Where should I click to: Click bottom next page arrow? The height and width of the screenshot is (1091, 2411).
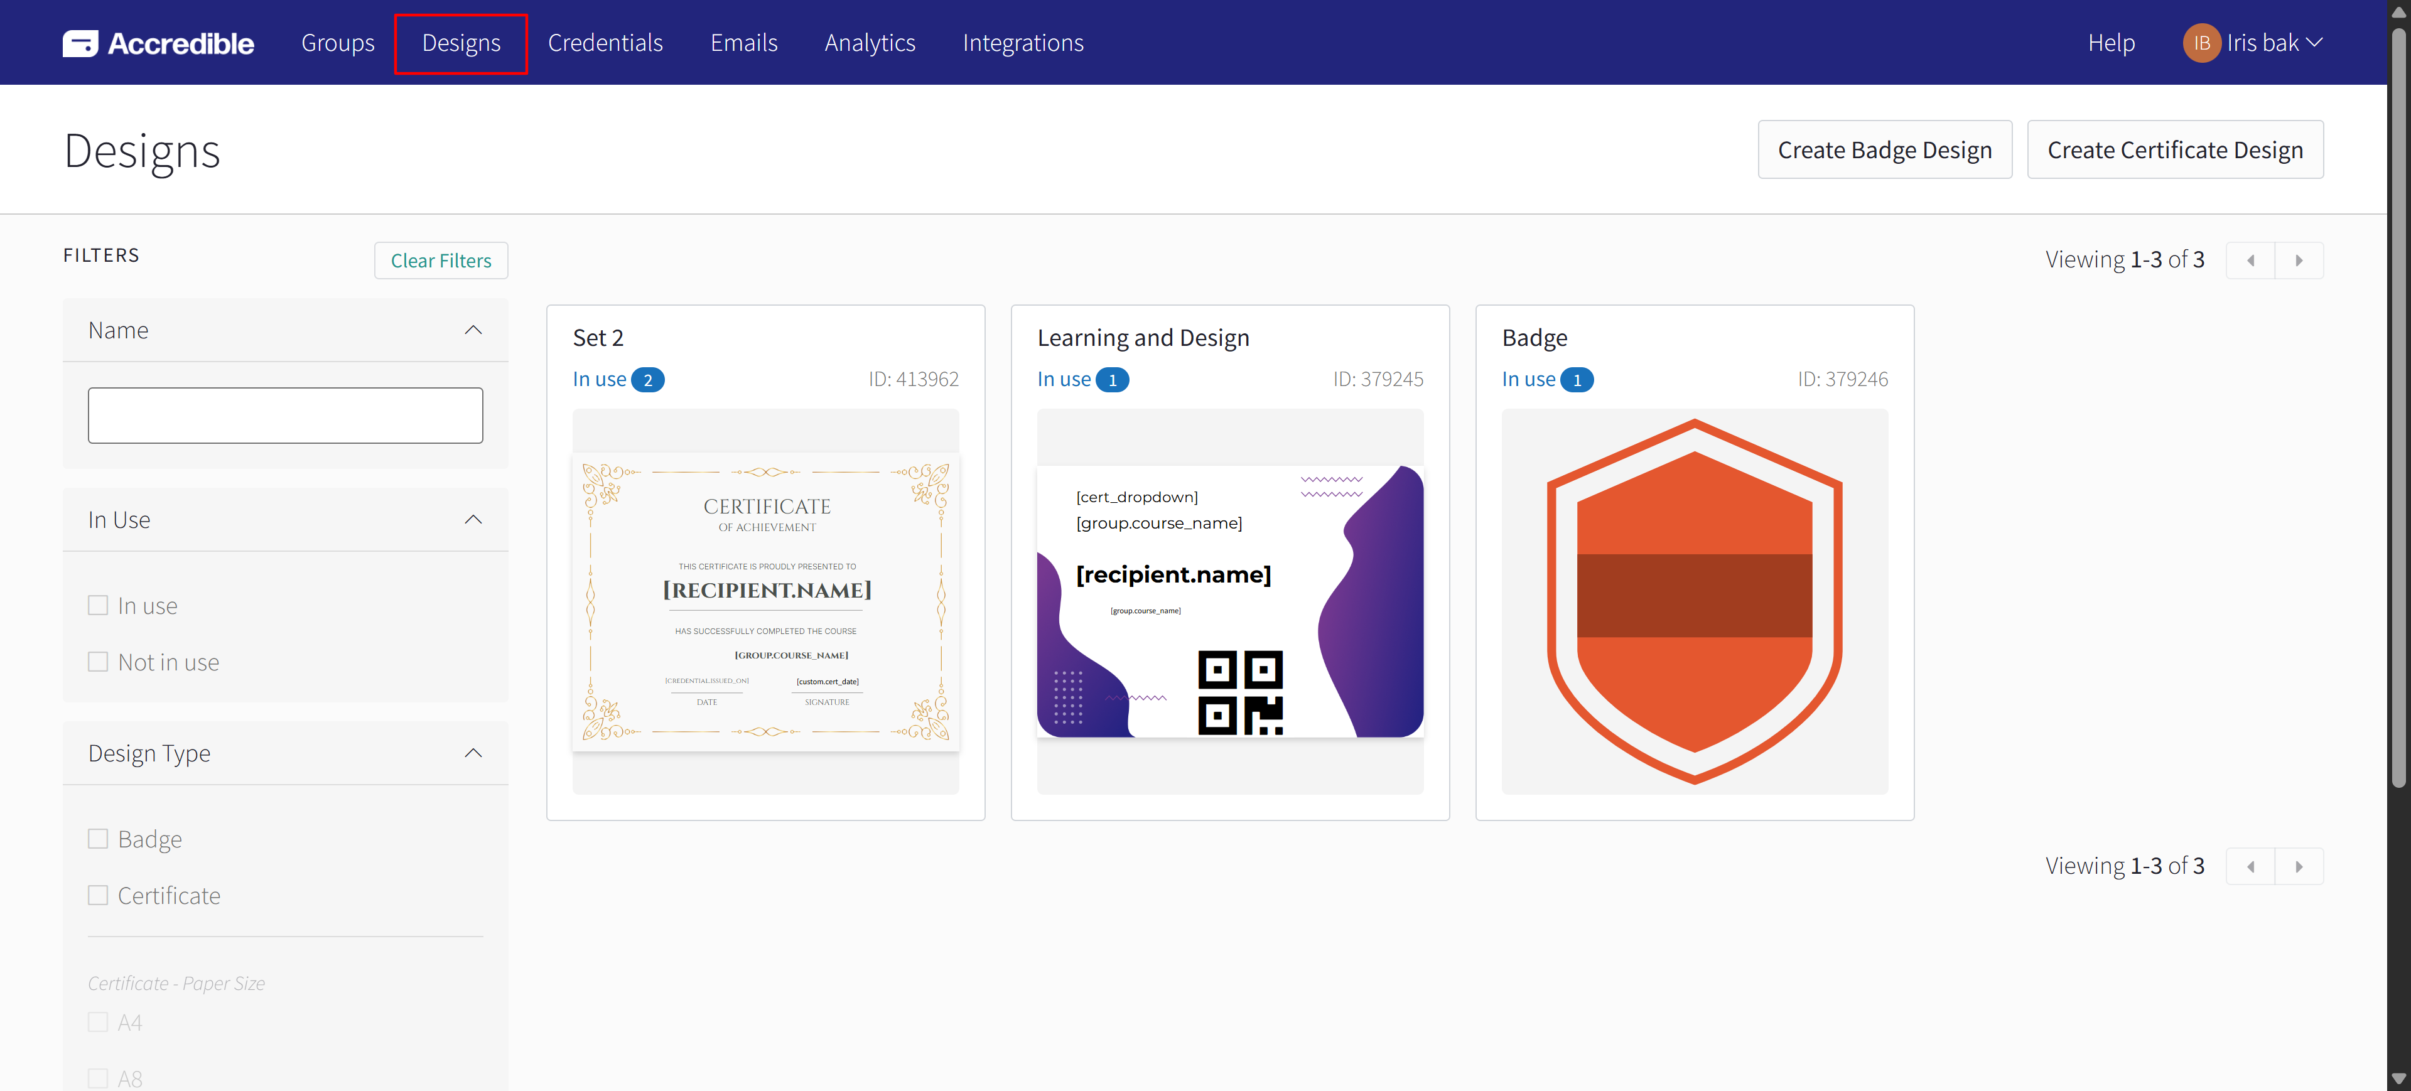2299,866
